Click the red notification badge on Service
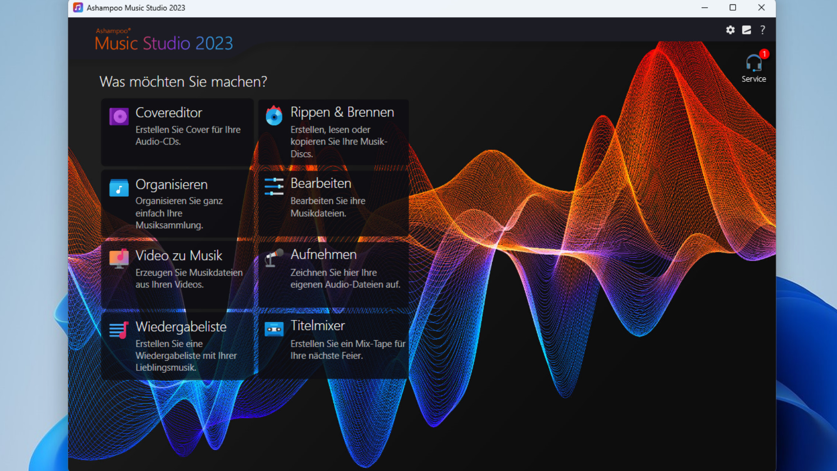This screenshot has height=471, width=837. [764, 54]
